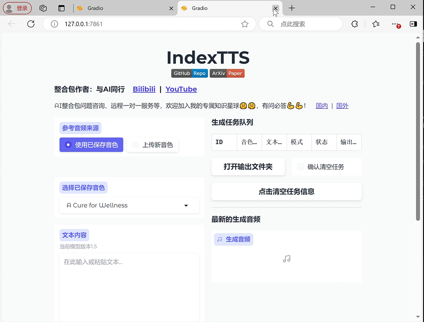Image resolution: width=424 pixels, height=322 pixels.
Task: Open the browser extensions icon
Action: pyautogui.click(x=355, y=24)
